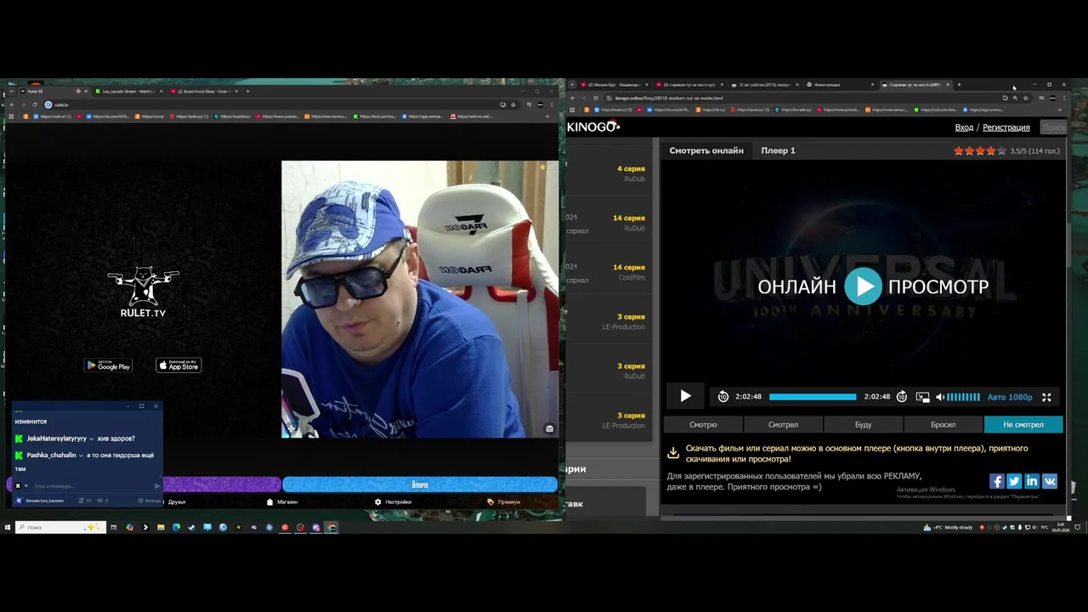Click the App Store badge on Rulet.tv
Screen dimensions: 1088x612
click(x=178, y=365)
